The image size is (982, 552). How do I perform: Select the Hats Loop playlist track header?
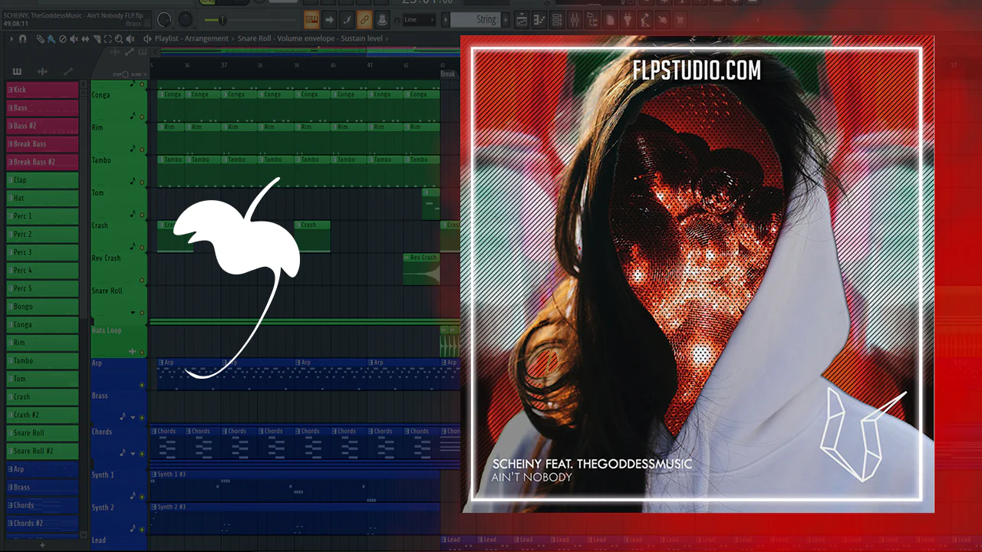tap(119, 340)
